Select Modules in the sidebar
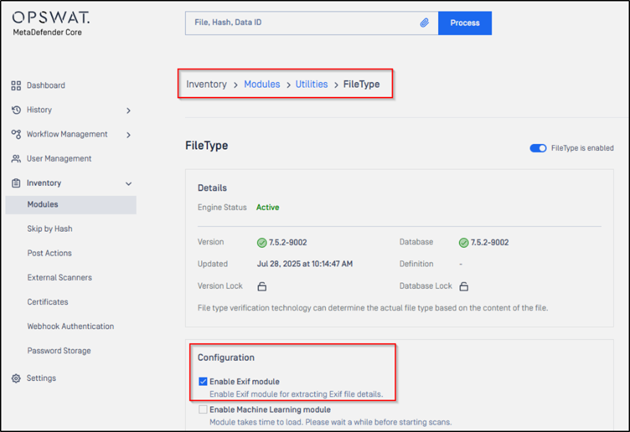Viewport: 630px width, 432px height. pos(70,205)
